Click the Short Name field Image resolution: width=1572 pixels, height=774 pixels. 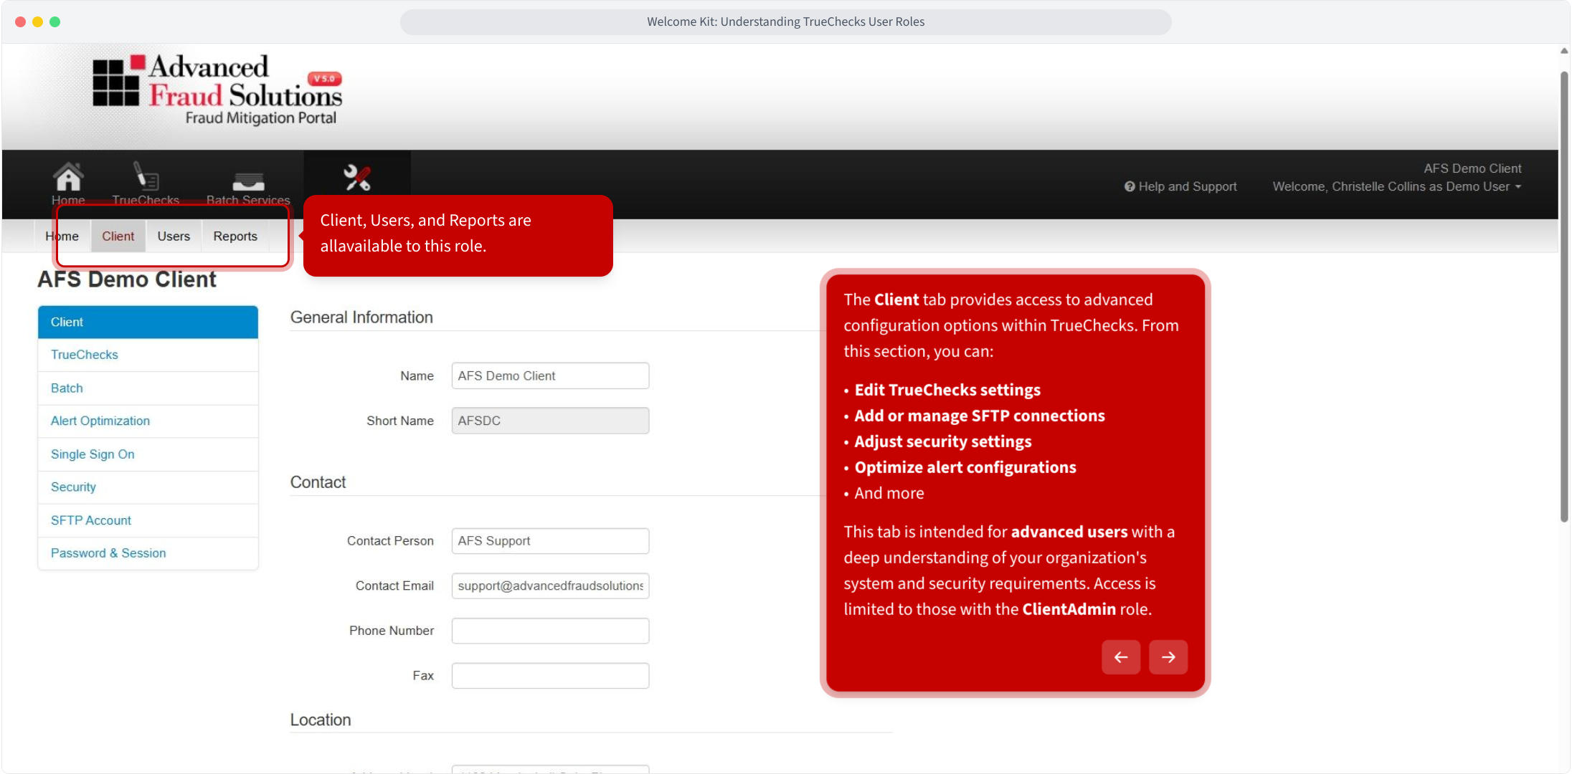pos(550,421)
